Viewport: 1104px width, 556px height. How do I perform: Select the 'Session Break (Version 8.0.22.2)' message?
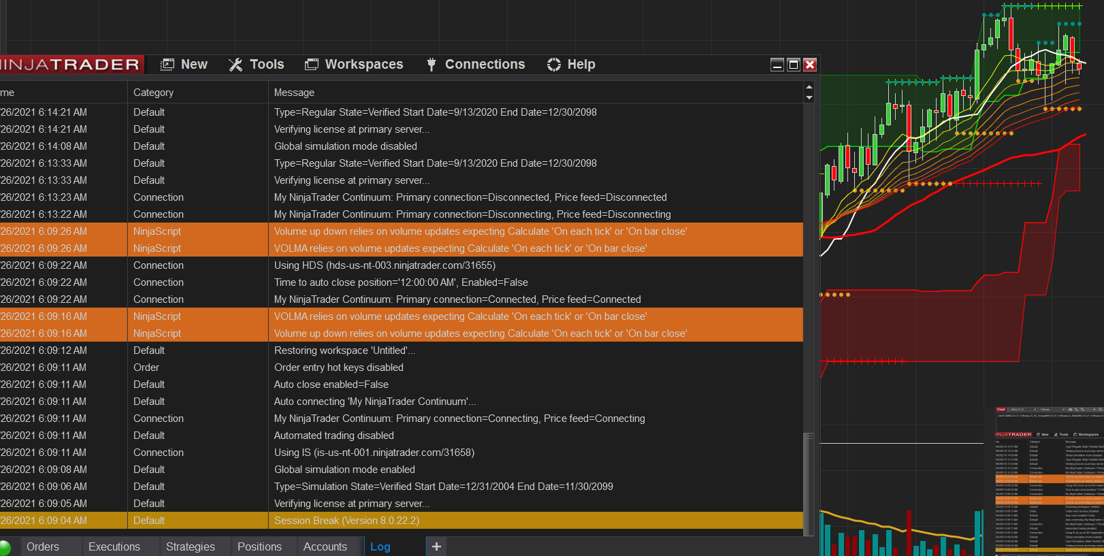pos(346,521)
